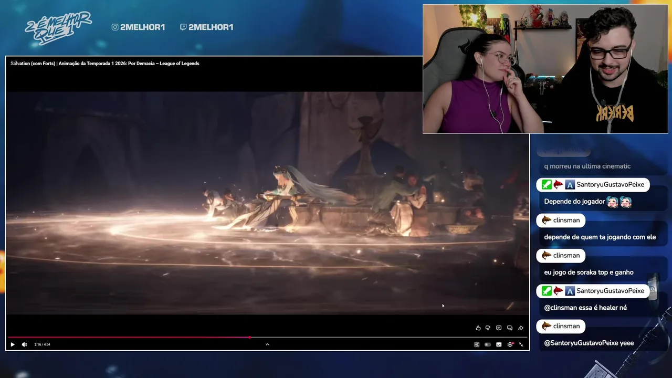Click the 2:16 / 4:54 time display
This screenshot has height=378, width=672.
42,344
